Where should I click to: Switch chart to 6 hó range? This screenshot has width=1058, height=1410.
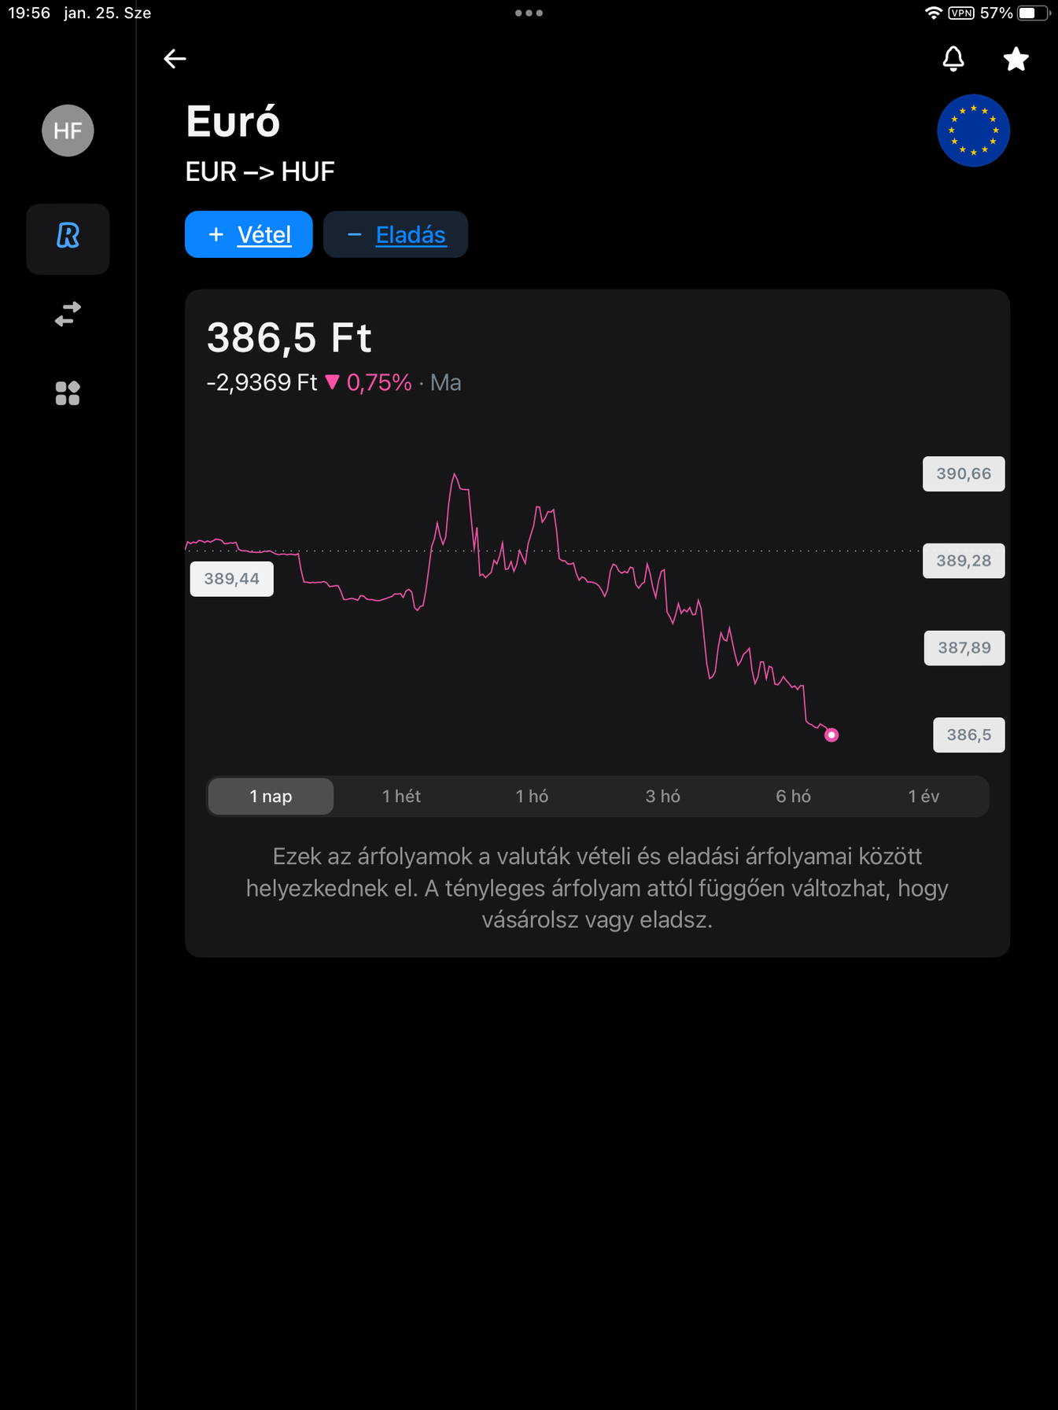[x=793, y=796]
